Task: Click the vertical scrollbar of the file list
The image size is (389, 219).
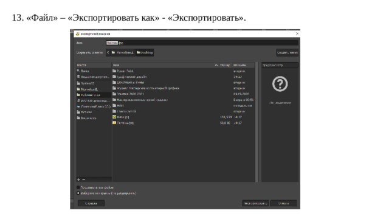Action: click(x=256, y=122)
